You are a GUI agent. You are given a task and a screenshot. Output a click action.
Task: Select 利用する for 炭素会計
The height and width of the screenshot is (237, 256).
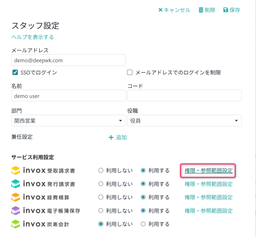[143, 224]
